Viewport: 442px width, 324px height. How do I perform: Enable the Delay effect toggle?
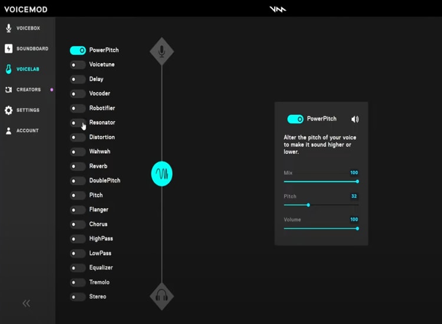tap(78, 80)
